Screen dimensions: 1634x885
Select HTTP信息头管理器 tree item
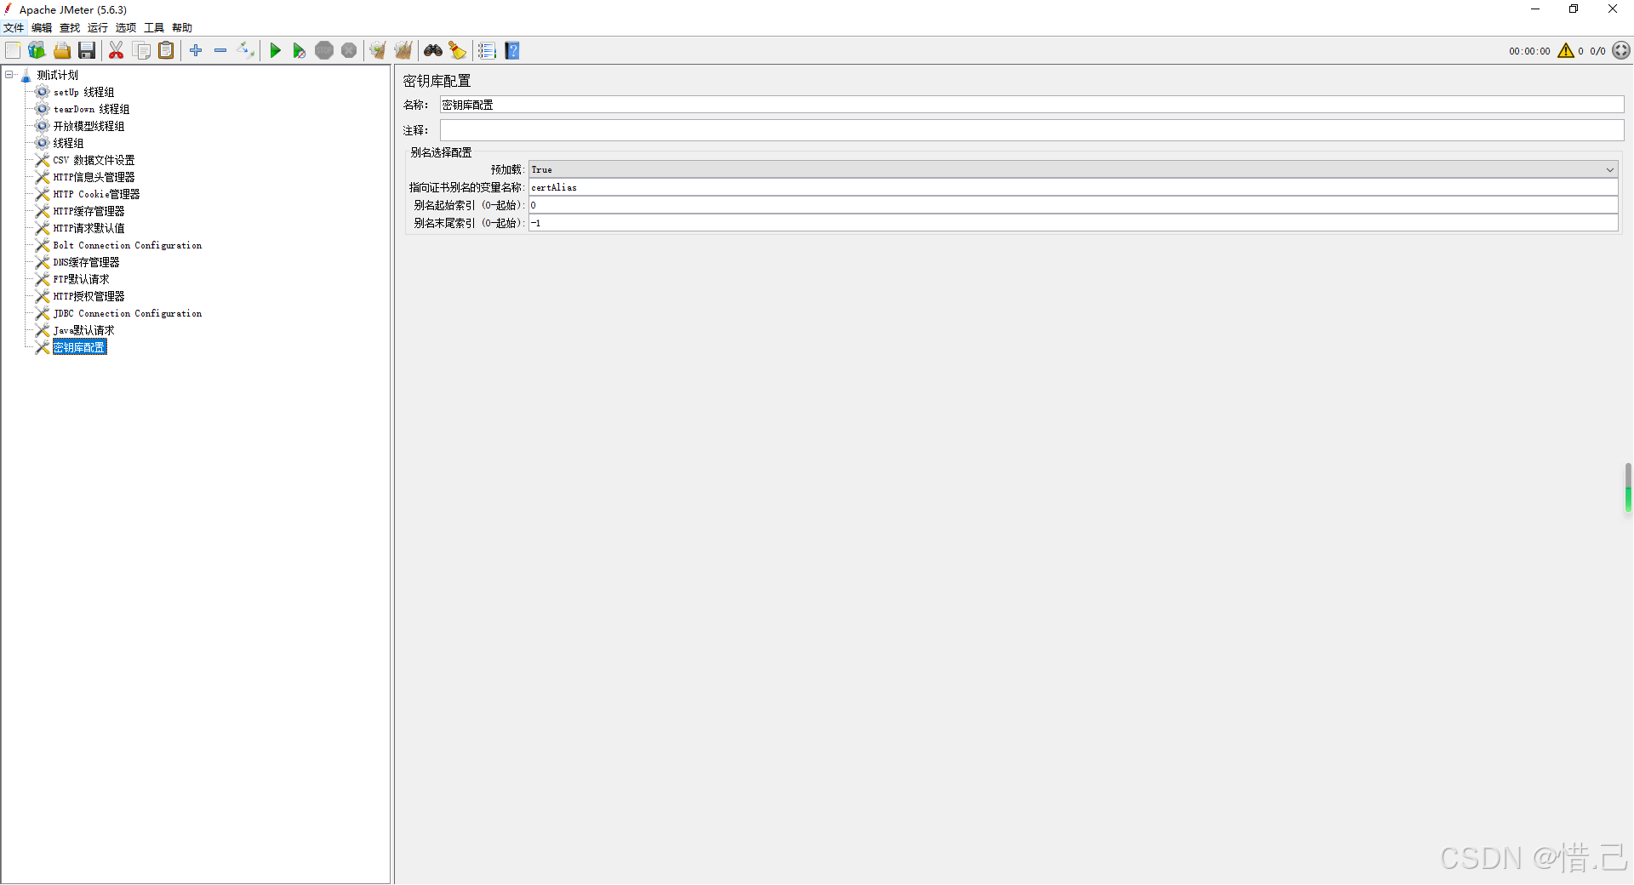(x=94, y=177)
